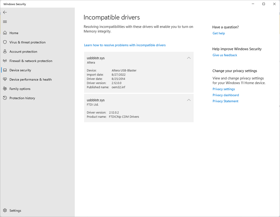
Task: Click the Protection history clock icon
Action: point(5,98)
